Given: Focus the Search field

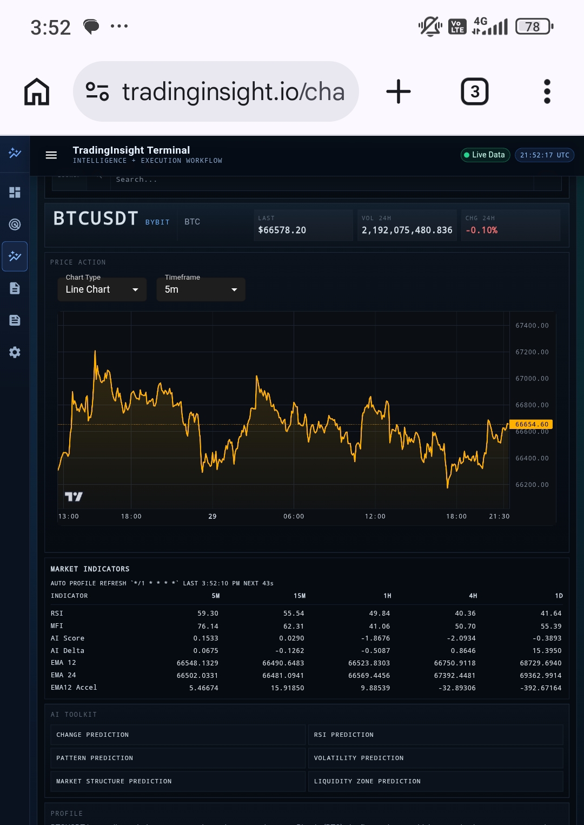Looking at the screenshot, I should 322,180.
